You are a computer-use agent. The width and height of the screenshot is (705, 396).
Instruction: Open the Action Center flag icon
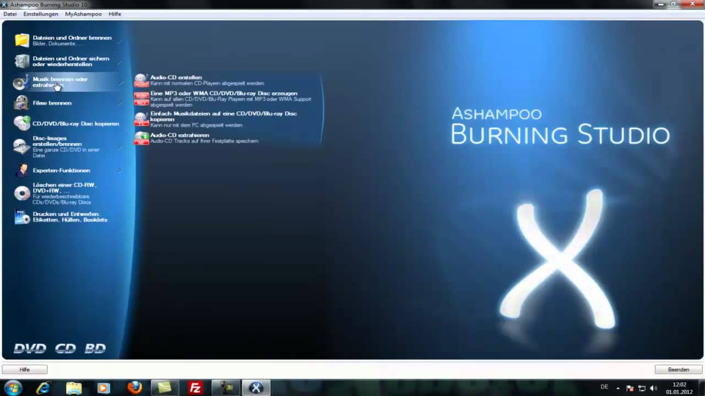(x=630, y=388)
